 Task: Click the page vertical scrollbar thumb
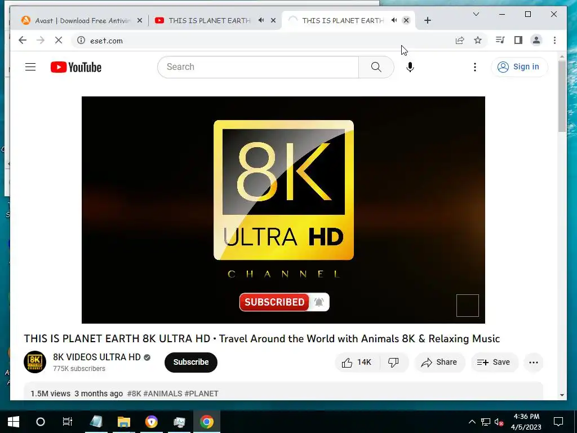pyautogui.click(x=562, y=96)
